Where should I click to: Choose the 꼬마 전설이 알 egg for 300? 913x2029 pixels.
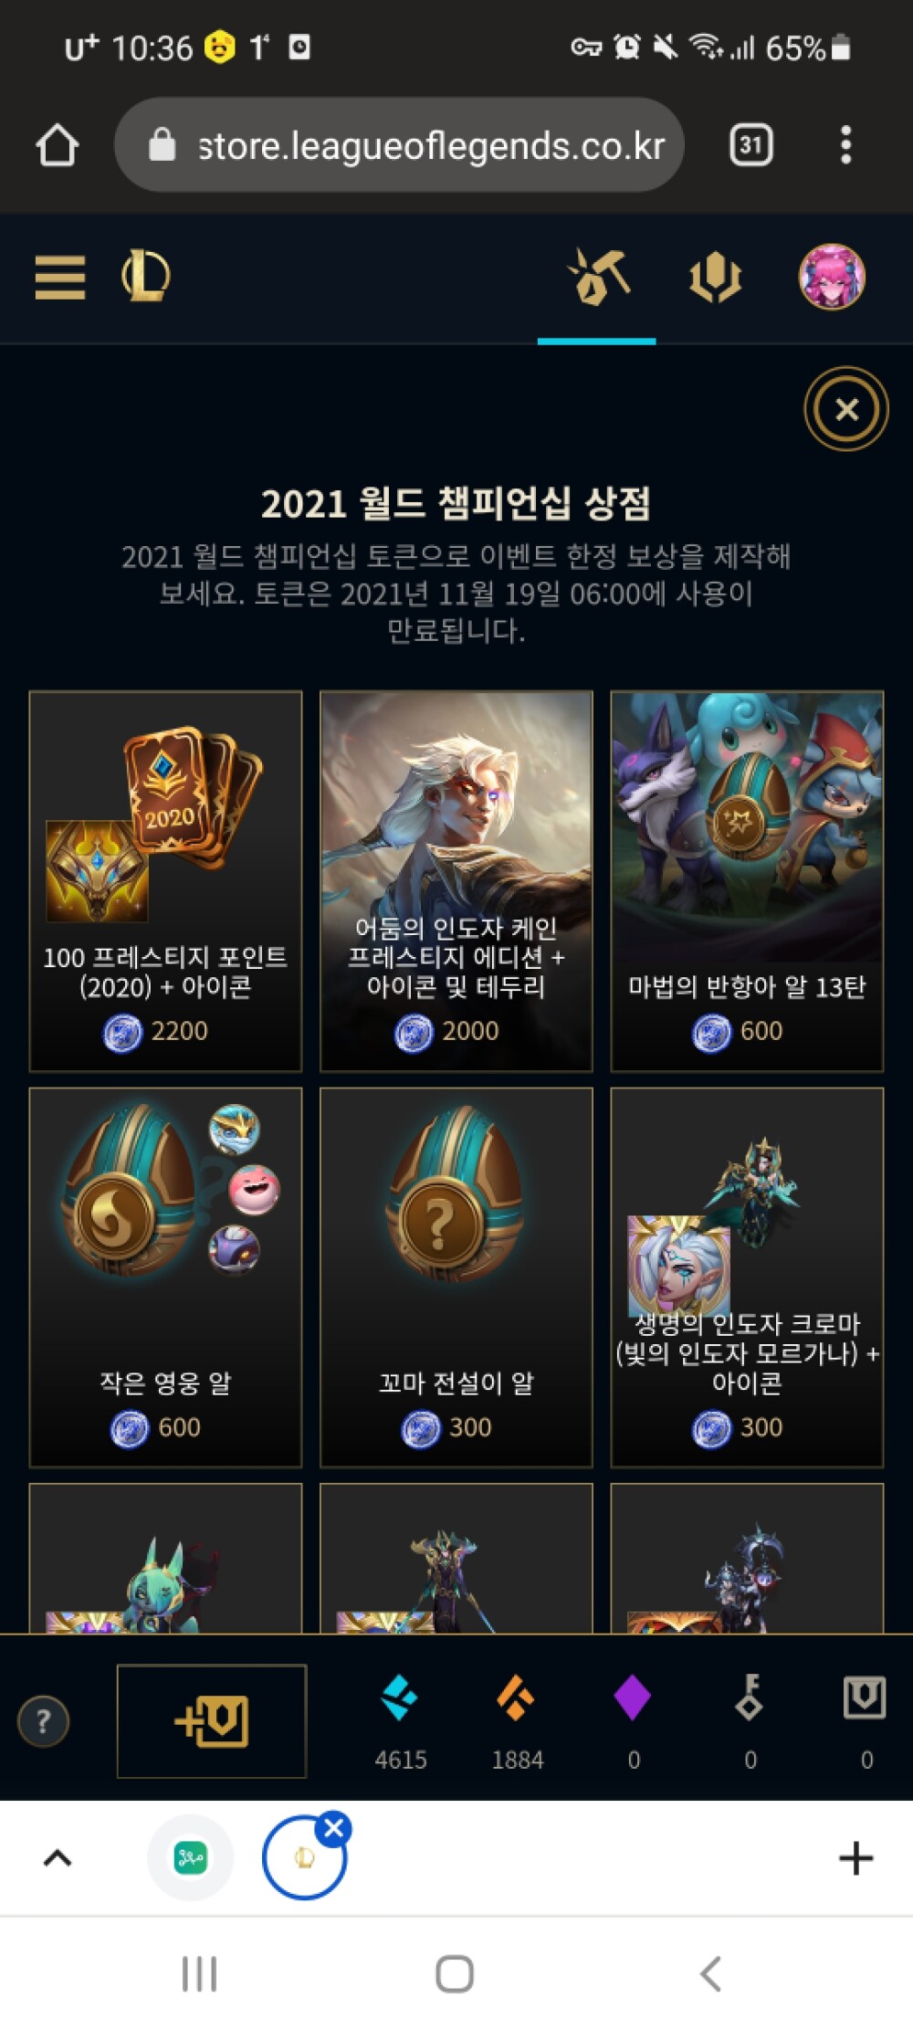click(x=456, y=1277)
